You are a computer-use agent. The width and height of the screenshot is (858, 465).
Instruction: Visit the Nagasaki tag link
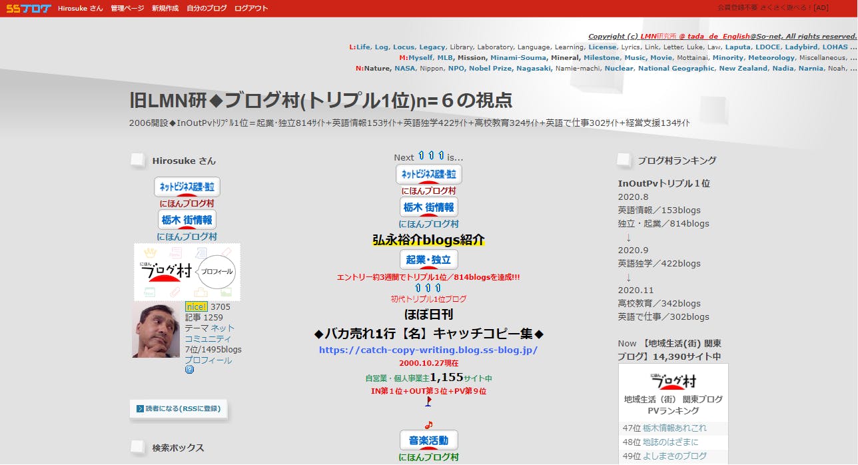point(535,69)
